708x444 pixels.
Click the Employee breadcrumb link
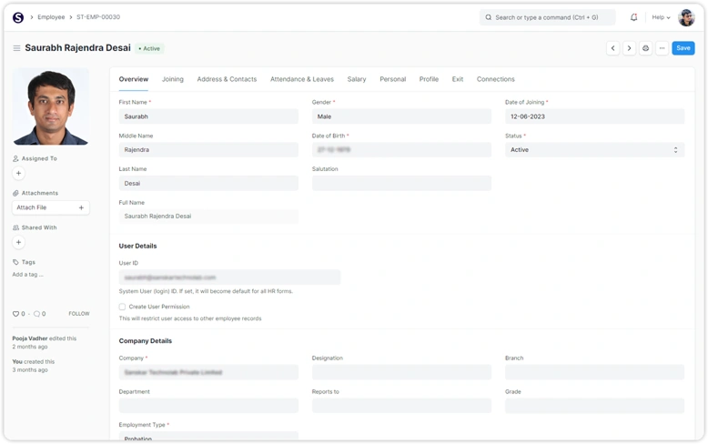pos(51,17)
